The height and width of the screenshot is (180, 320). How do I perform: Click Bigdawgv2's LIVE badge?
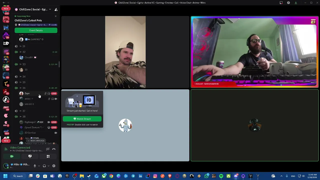pos(54,122)
